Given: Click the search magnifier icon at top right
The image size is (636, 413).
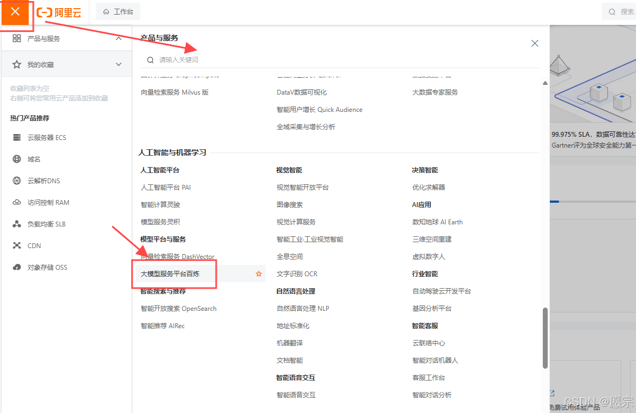Looking at the screenshot, I should [x=612, y=12].
